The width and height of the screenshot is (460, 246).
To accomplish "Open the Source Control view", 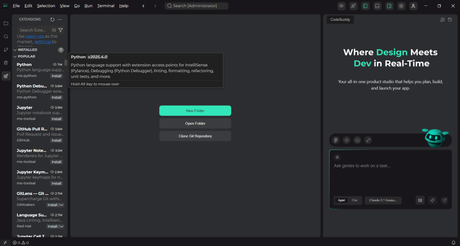I will 6,50.
